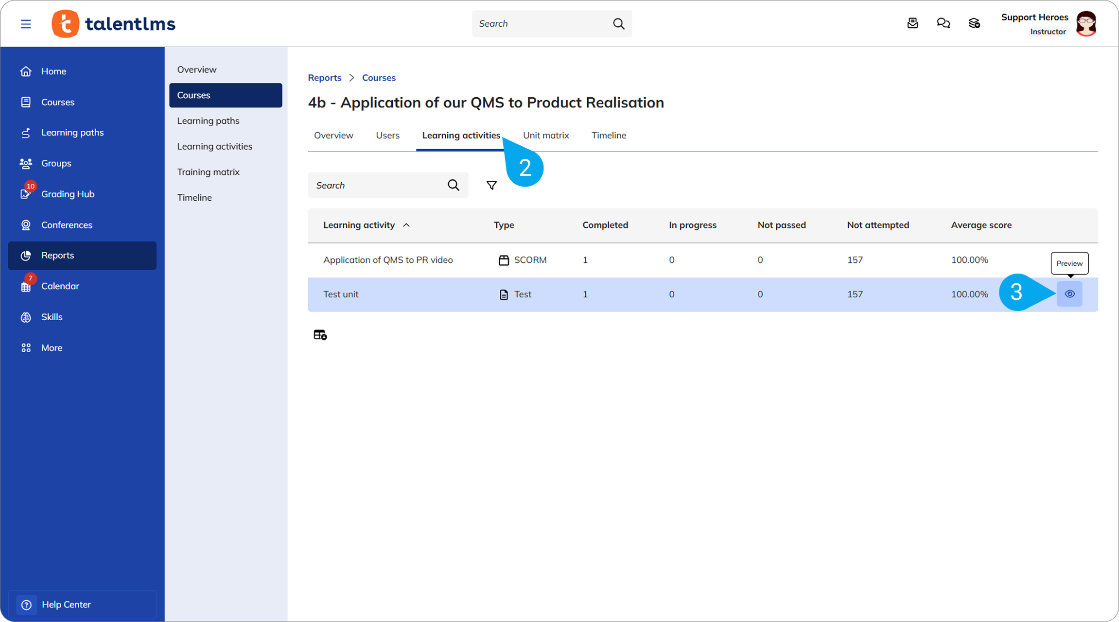Click the Learning paths sidebar icon

click(x=26, y=133)
